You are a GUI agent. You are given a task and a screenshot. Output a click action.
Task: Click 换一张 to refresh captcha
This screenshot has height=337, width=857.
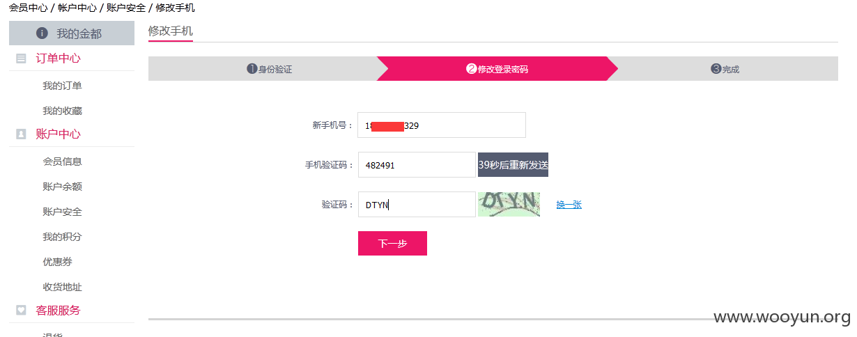[569, 205]
